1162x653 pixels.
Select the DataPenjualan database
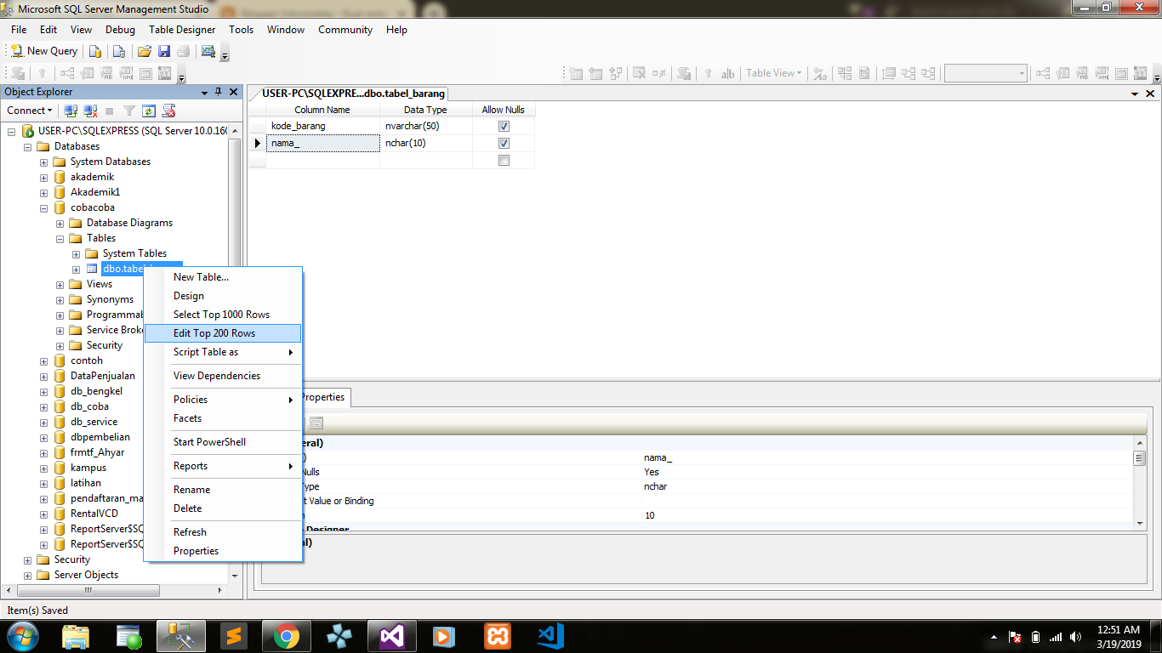[102, 376]
